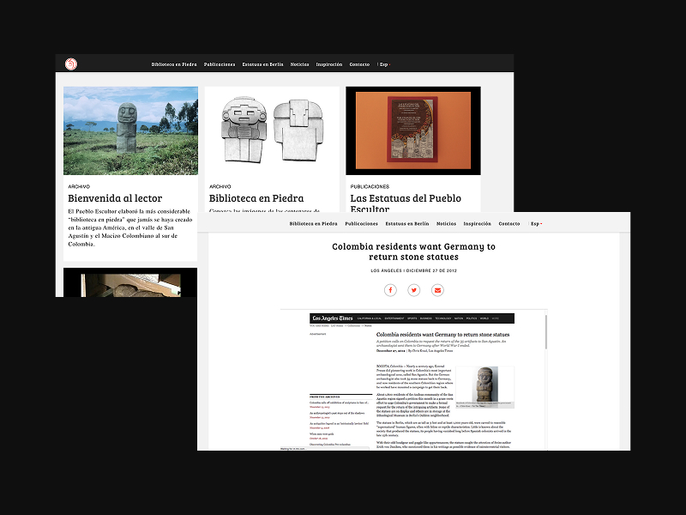Open the Biblioteca en Piedra card title
Viewport: 686px width, 515px height.
(x=256, y=198)
